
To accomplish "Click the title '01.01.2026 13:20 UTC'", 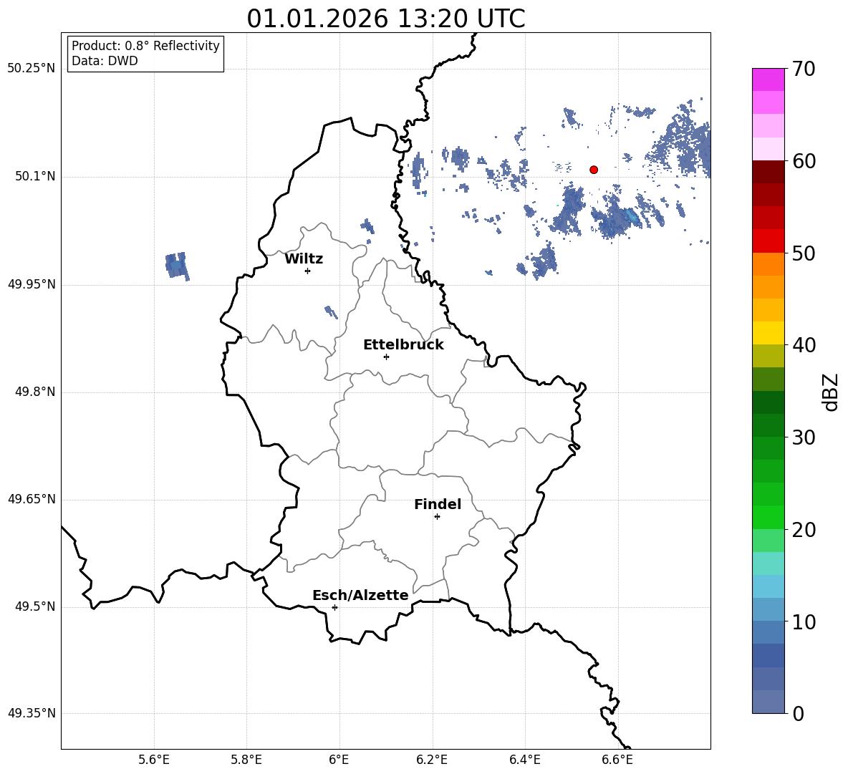I will point(385,19).
